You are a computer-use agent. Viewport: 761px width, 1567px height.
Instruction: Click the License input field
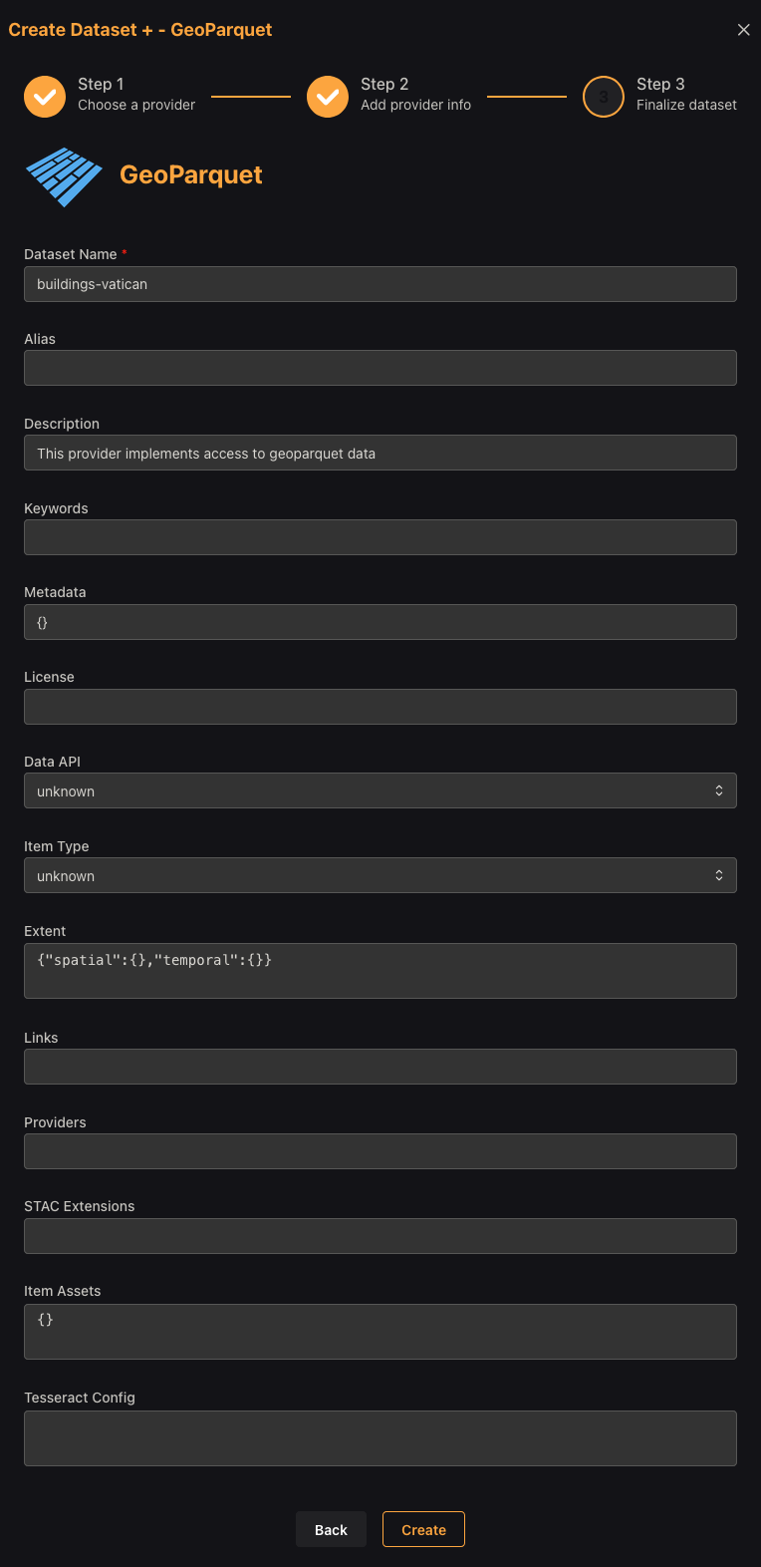380,707
